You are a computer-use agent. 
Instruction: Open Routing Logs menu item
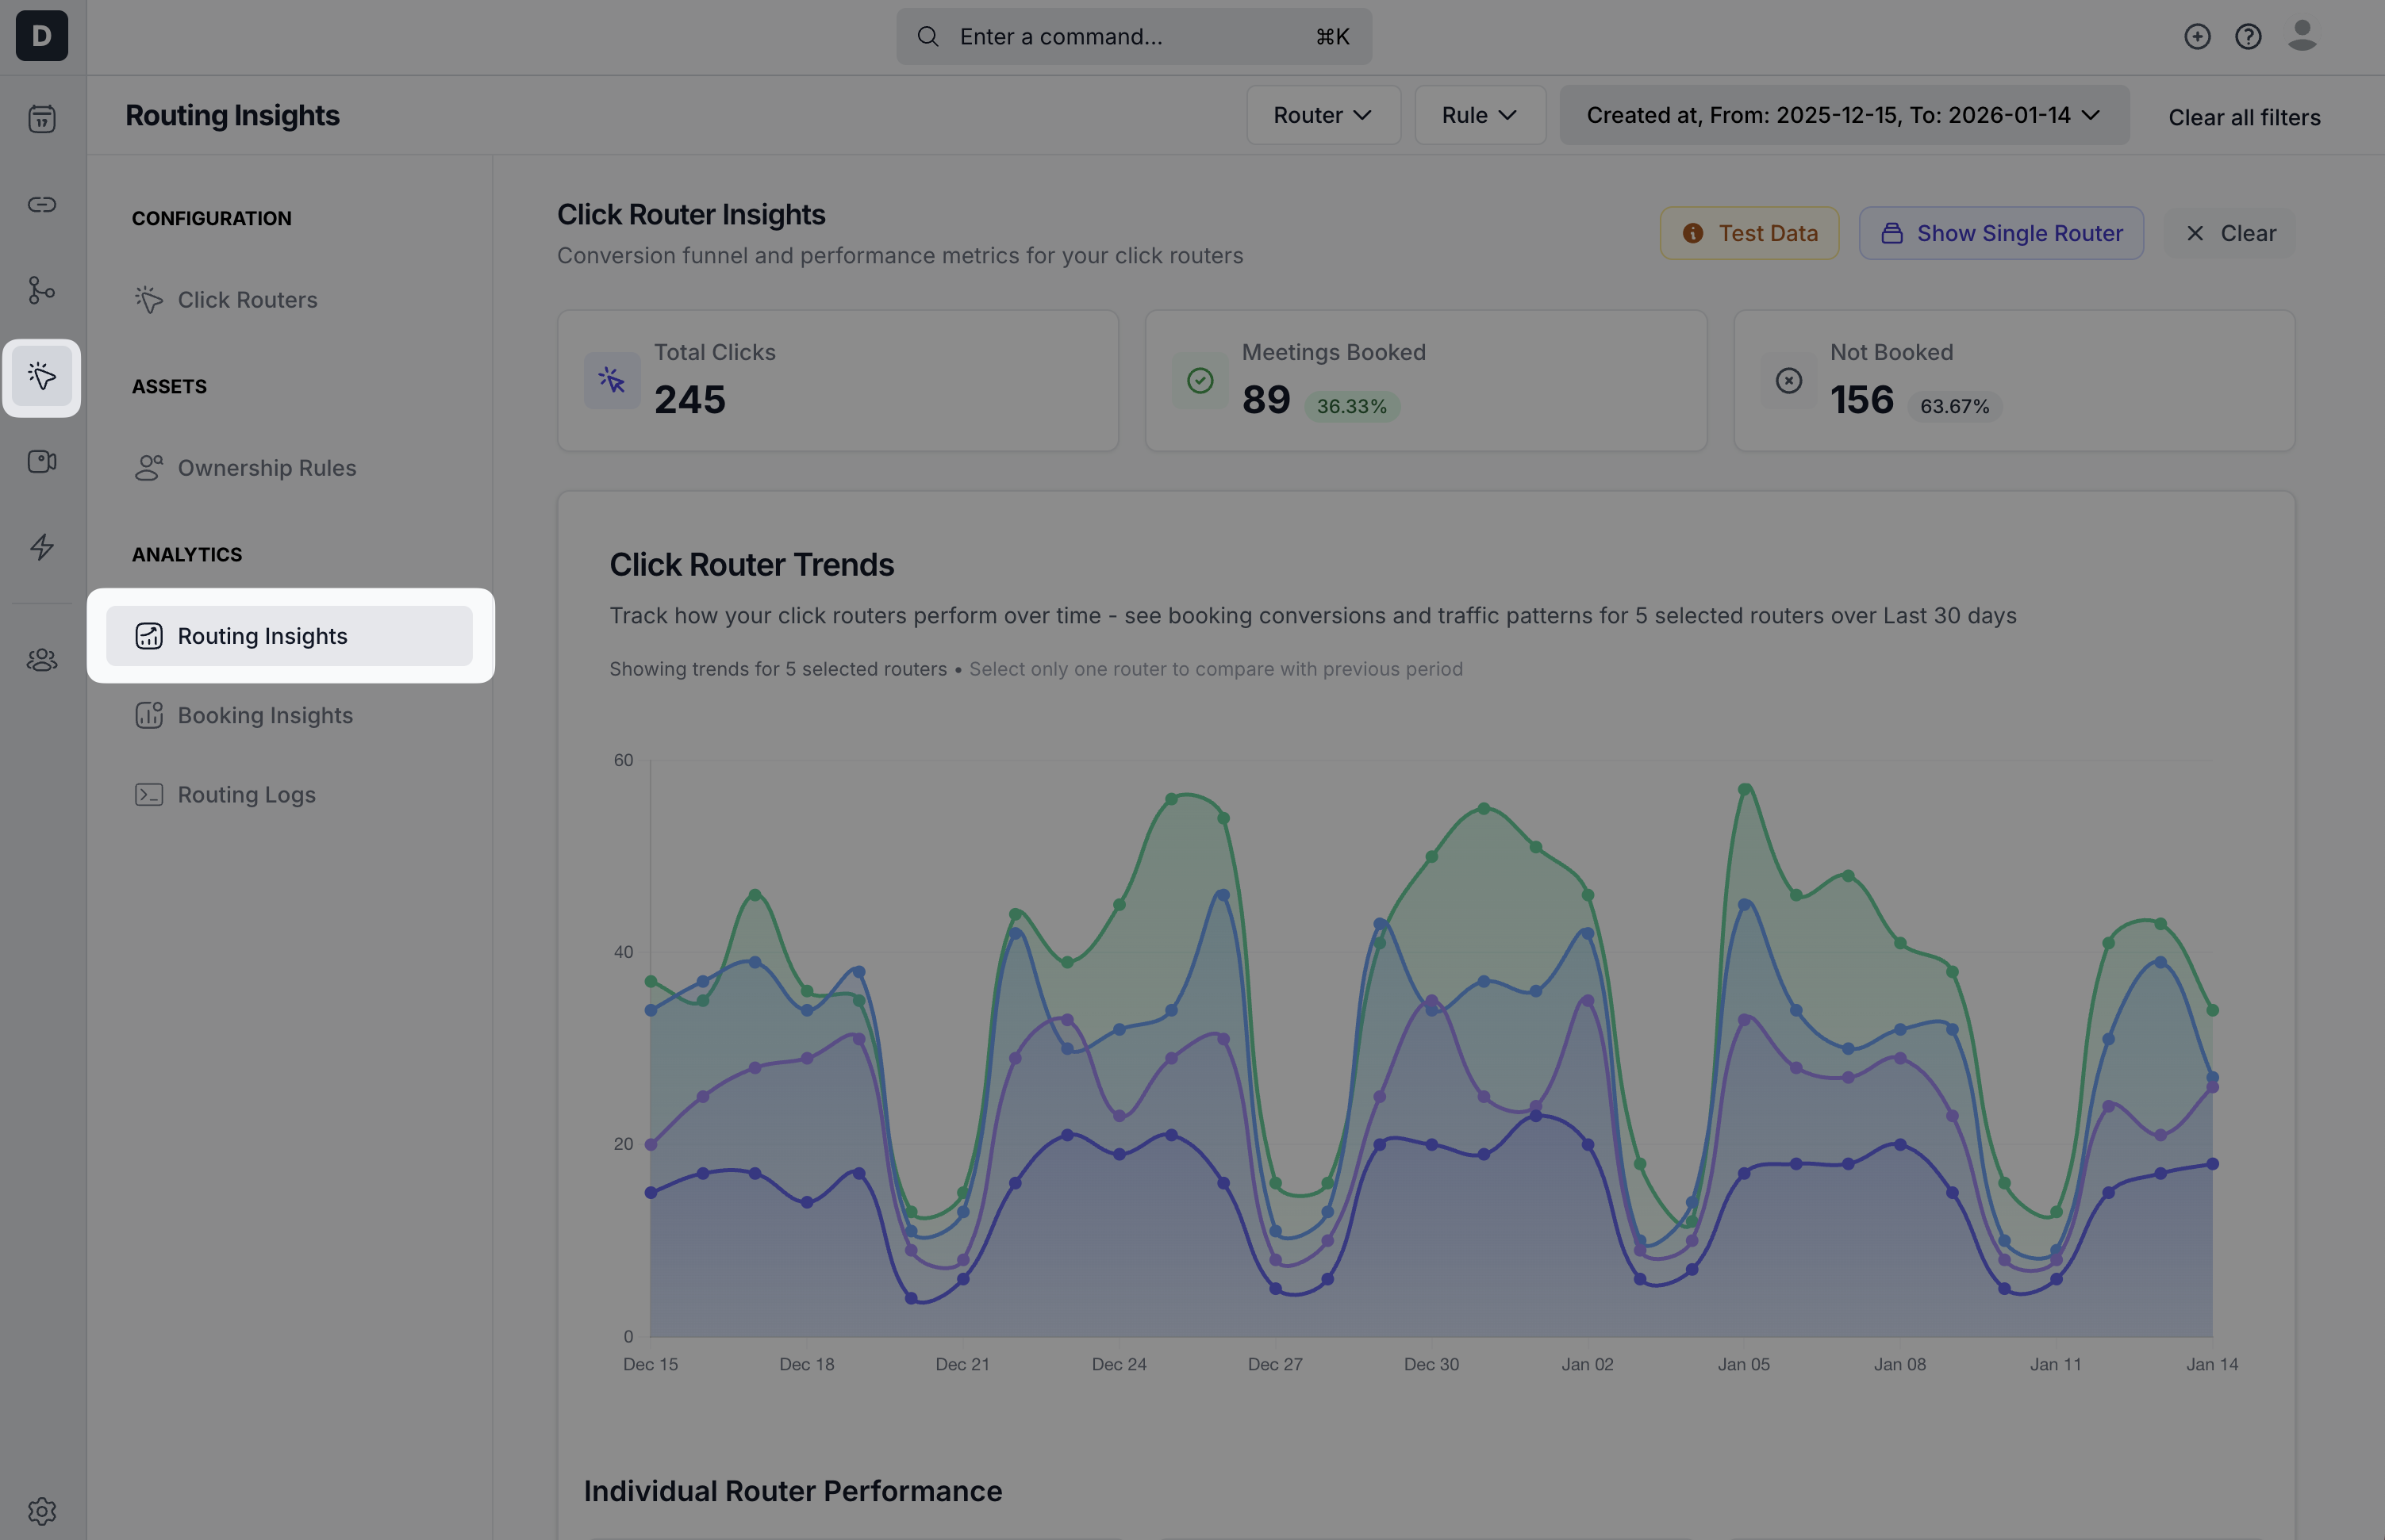(246, 795)
